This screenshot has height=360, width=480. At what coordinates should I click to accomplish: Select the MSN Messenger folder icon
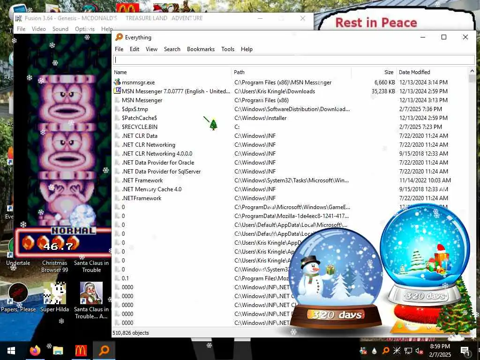[117, 100]
